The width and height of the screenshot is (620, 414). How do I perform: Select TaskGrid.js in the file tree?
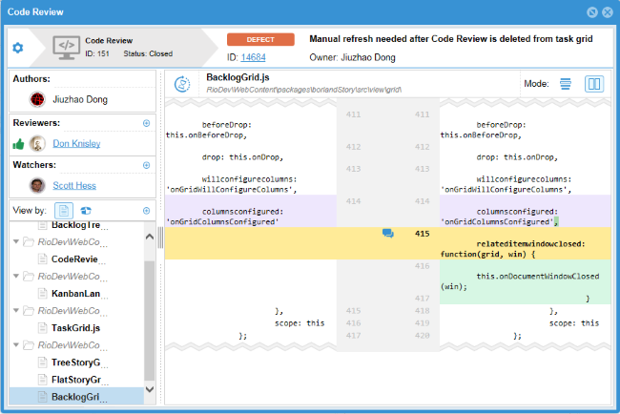76,327
